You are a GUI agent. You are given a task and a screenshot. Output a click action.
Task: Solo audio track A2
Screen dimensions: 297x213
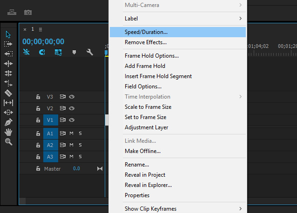point(81,145)
